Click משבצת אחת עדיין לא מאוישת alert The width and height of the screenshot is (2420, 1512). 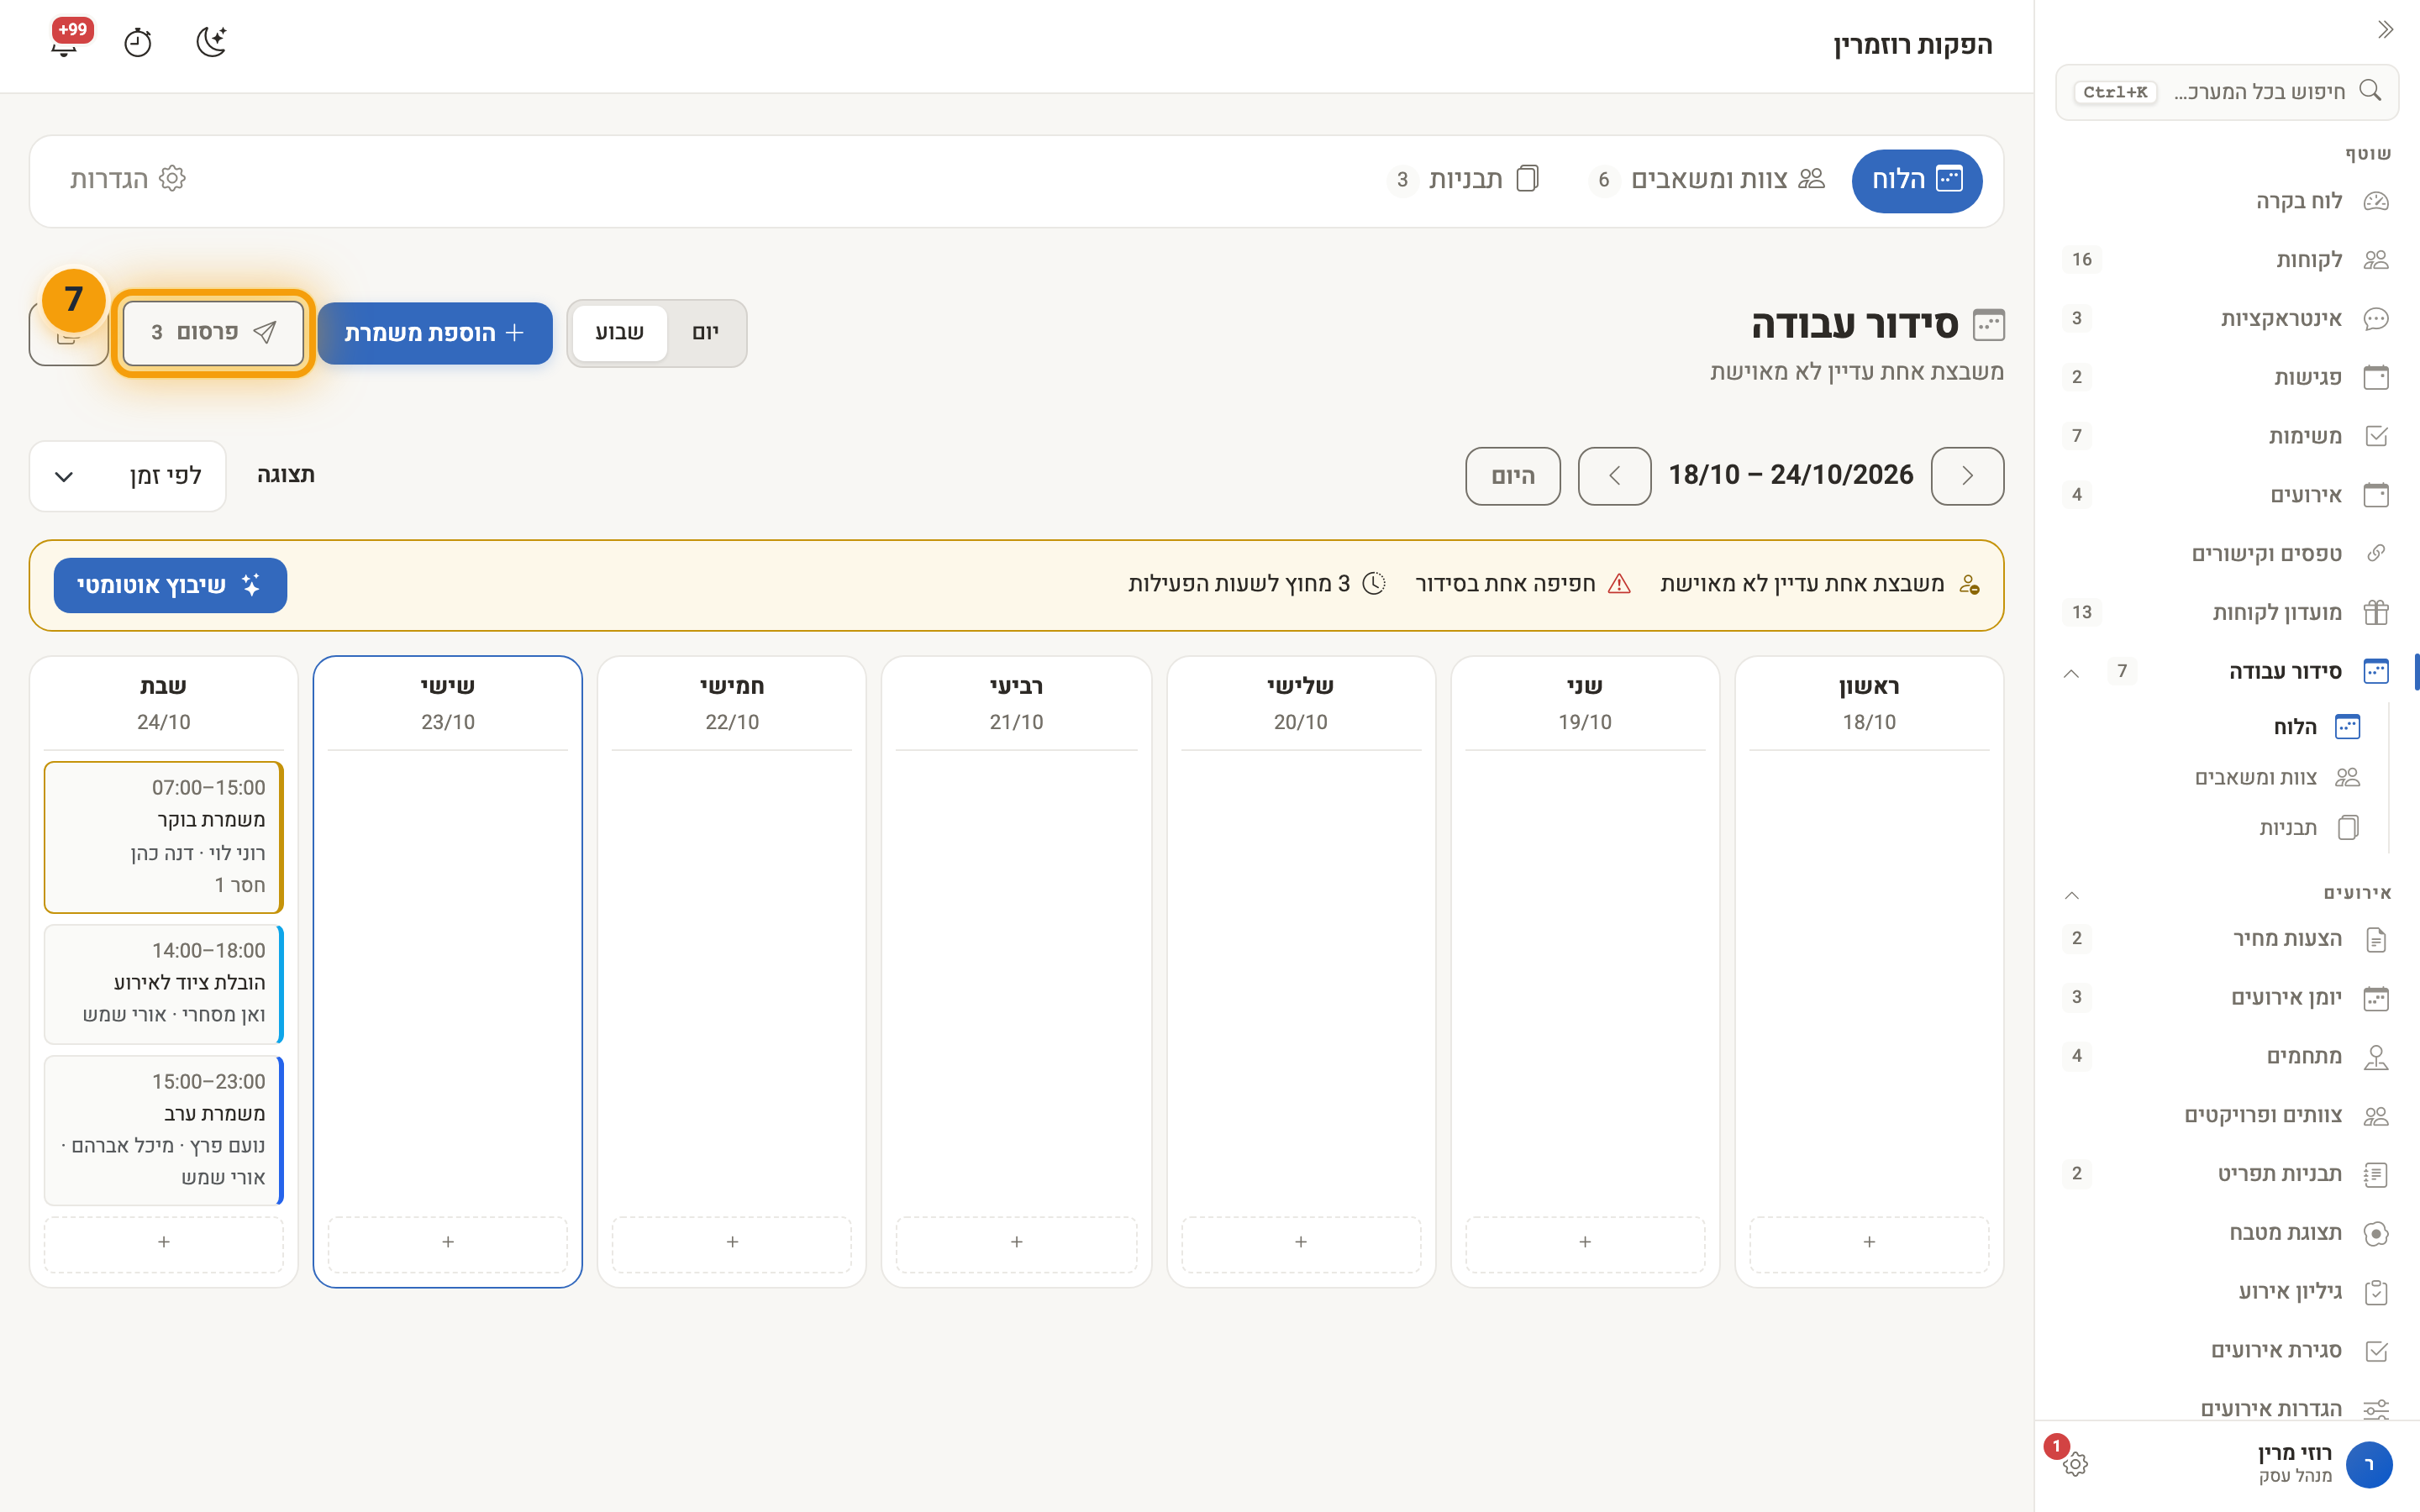click(1820, 584)
